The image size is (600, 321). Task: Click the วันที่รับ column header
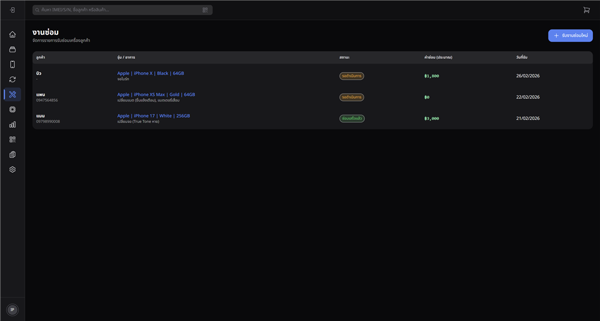521,58
